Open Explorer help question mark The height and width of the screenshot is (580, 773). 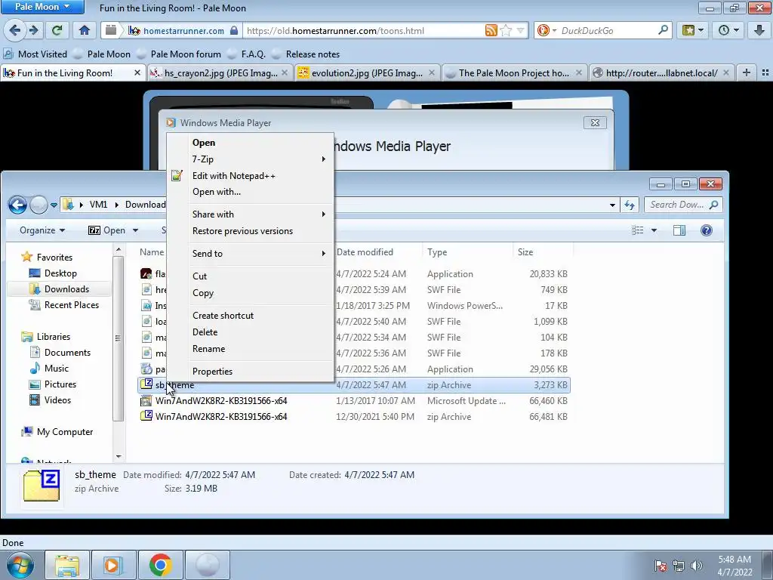[x=706, y=230]
